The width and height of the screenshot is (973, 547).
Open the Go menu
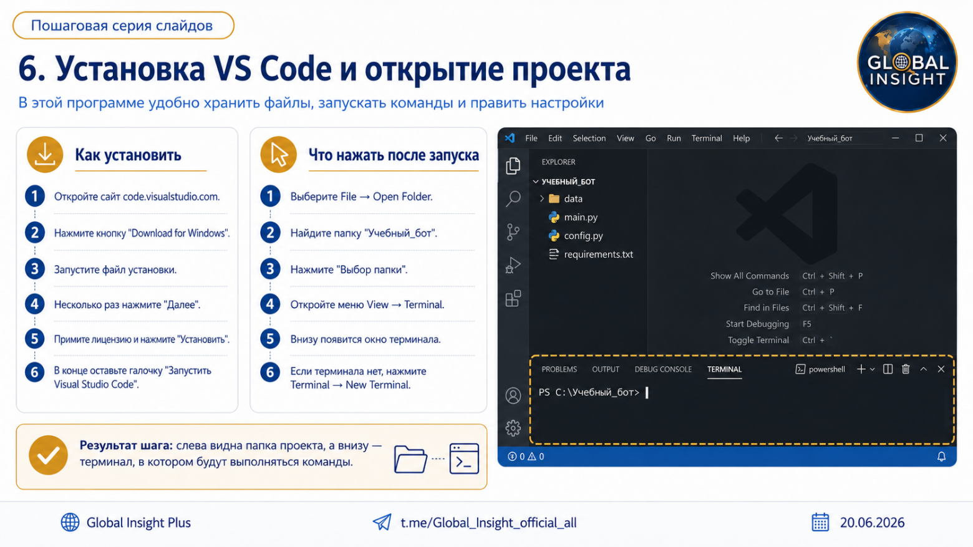(x=651, y=138)
